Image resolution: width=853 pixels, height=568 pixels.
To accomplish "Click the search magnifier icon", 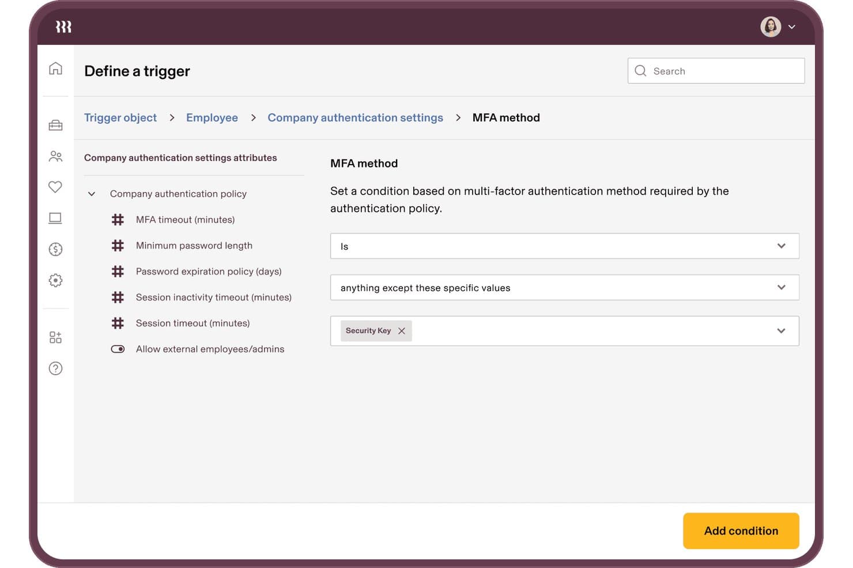I will pyautogui.click(x=640, y=71).
